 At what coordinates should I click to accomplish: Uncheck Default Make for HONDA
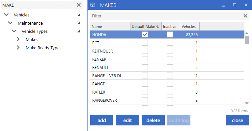145,34
